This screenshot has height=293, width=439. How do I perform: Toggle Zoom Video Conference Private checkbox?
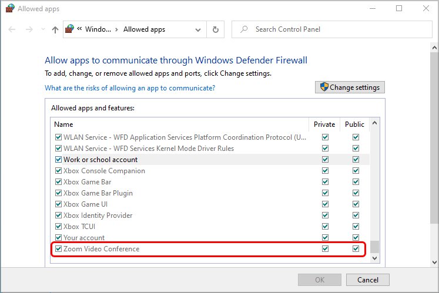(325, 248)
